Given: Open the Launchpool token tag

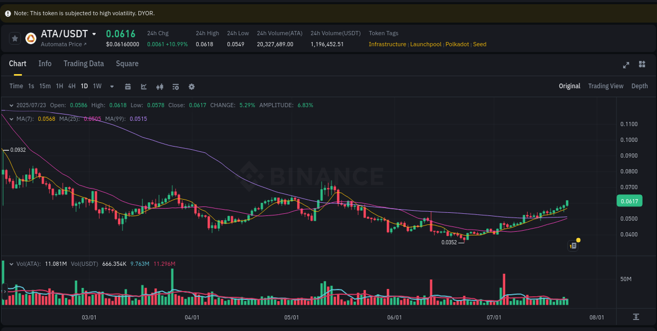Looking at the screenshot, I should pos(426,44).
